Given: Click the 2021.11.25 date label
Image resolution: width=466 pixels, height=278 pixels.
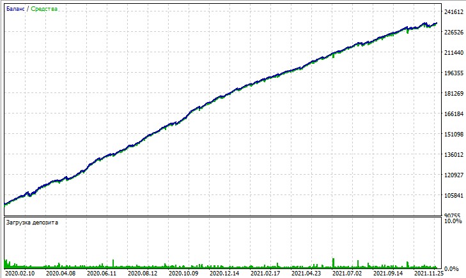Looking at the screenshot, I should (x=429, y=274).
